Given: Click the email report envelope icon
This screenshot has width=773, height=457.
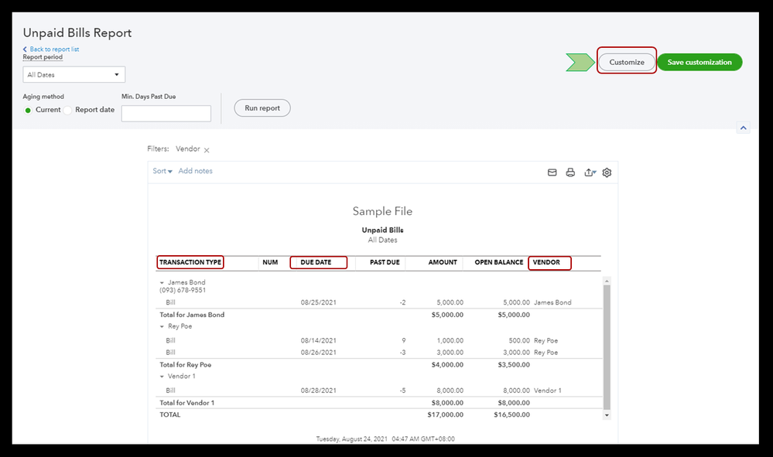Looking at the screenshot, I should coord(552,172).
